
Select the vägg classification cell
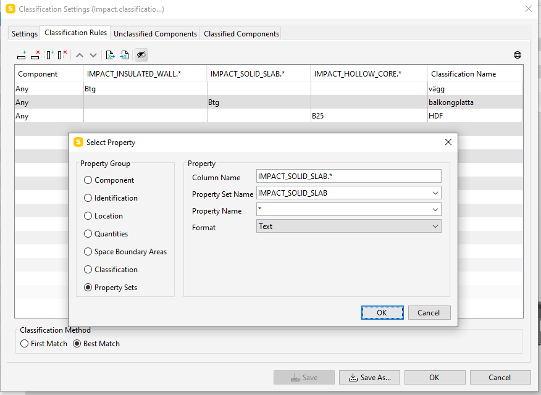click(475, 89)
